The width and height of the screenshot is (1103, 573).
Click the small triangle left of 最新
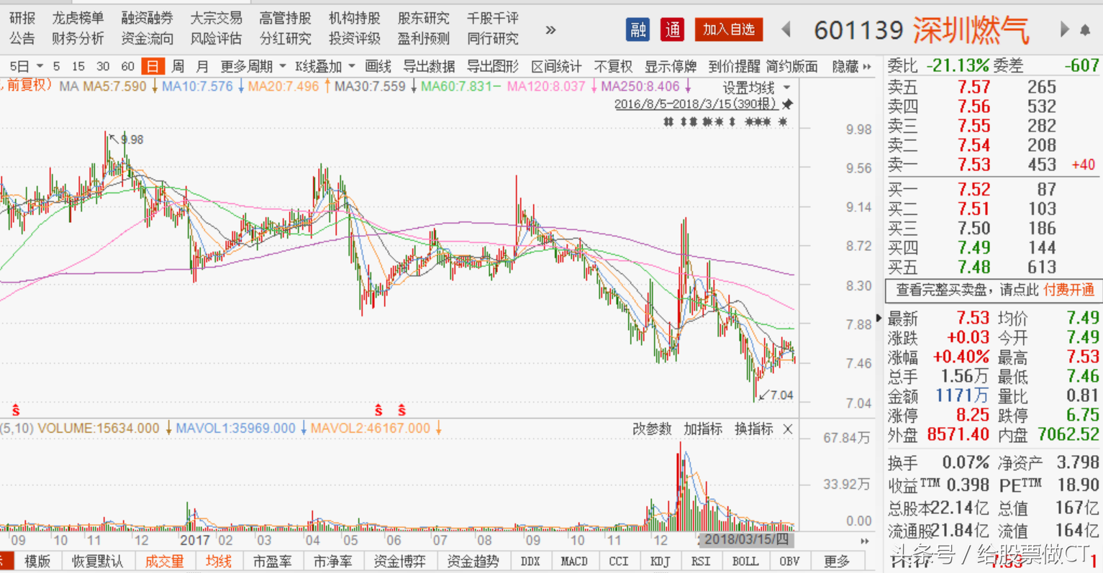pyautogui.click(x=879, y=318)
